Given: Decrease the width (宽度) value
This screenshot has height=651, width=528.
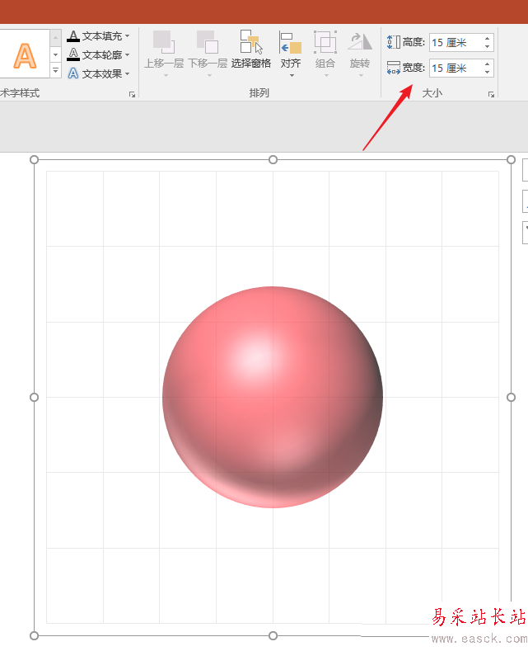Looking at the screenshot, I should pos(488,72).
